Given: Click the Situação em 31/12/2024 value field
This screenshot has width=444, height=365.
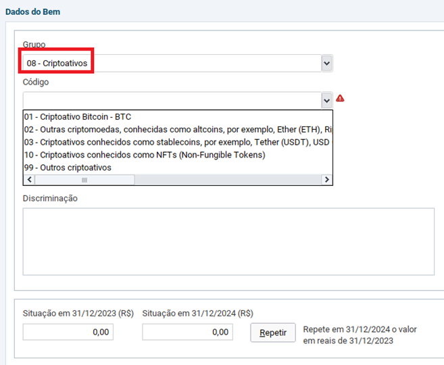Looking at the screenshot, I should pos(187,333).
